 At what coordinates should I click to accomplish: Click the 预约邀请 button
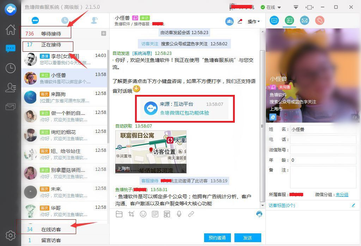(x=217, y=238)
